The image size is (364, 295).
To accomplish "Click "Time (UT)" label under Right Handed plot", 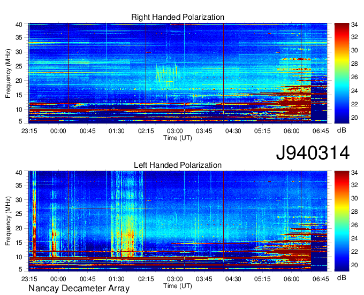I will click(x=178, y=138).
